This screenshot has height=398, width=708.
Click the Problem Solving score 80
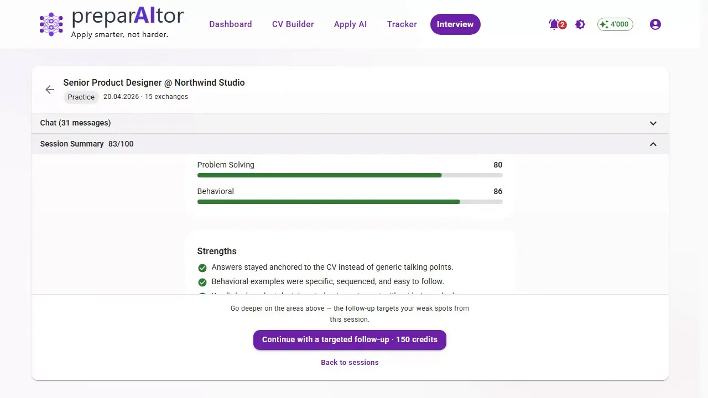498,165
